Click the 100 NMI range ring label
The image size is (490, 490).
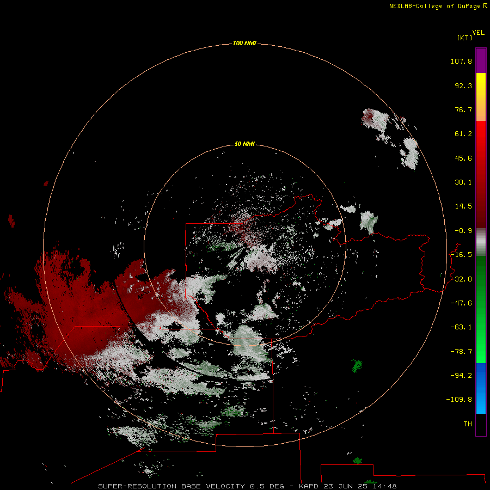click(244, 43)
